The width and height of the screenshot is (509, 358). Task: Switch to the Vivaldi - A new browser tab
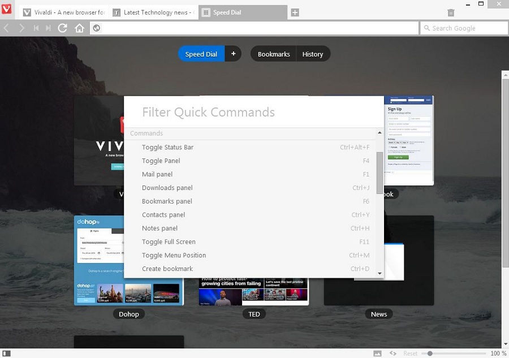coord(64,12)
